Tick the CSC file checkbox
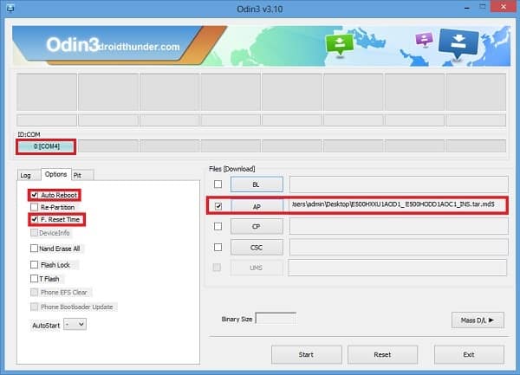520x375 pixels. pyautogui.click(x=218, y=248)
